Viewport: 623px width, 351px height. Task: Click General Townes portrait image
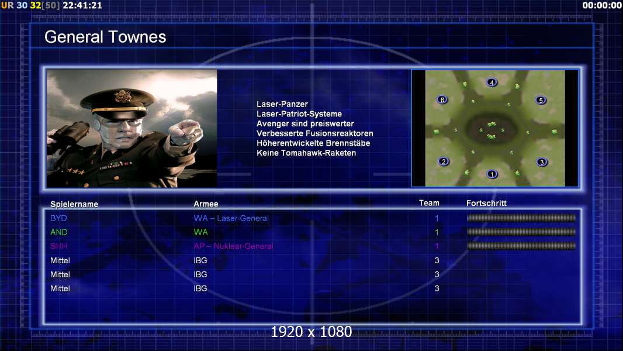pyautogui.click(x=132, y=128)
